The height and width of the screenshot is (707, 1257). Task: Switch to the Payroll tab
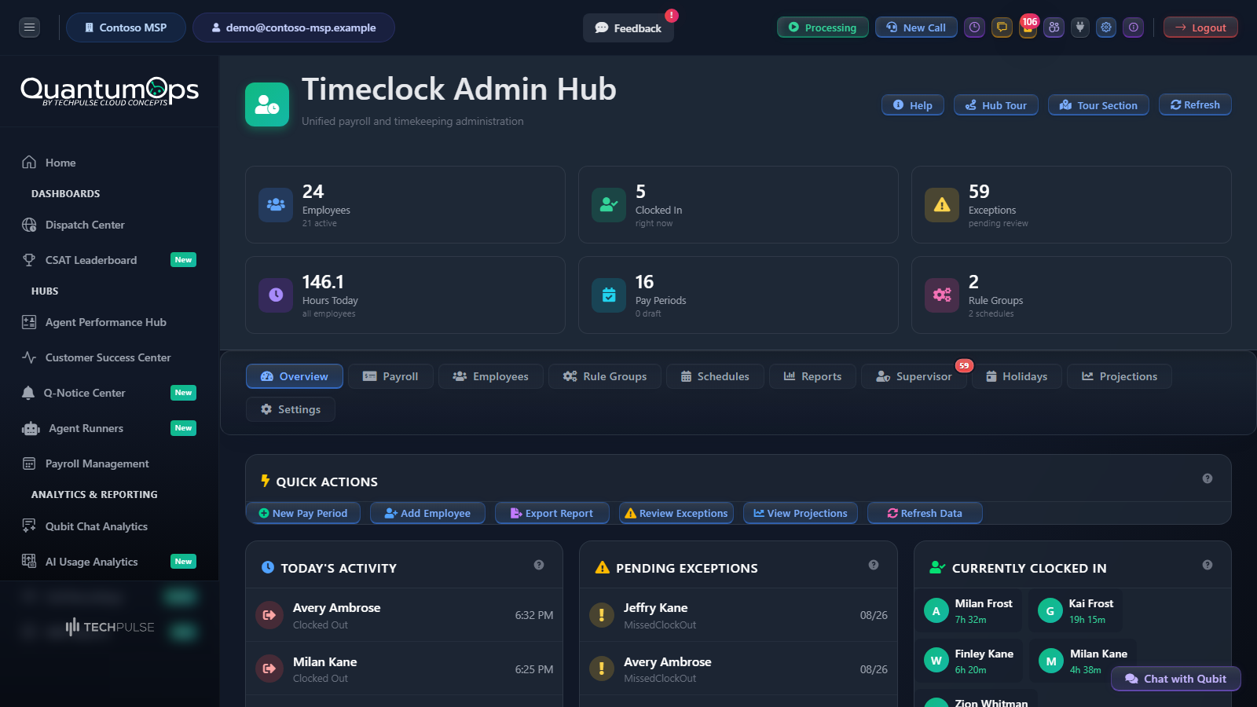click(x=390, y=376)
